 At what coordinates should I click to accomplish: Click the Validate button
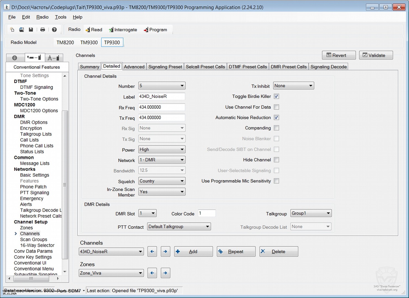pyautogui.click(x=376, y=55)
